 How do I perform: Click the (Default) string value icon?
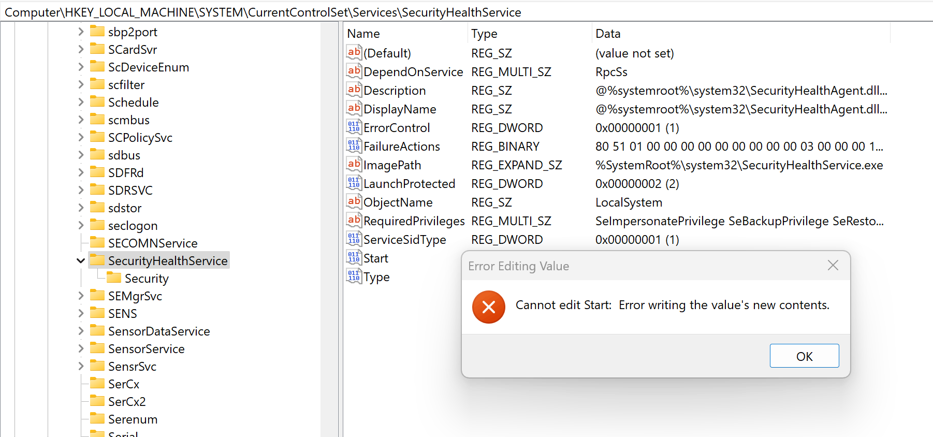(x=354, y=52)
